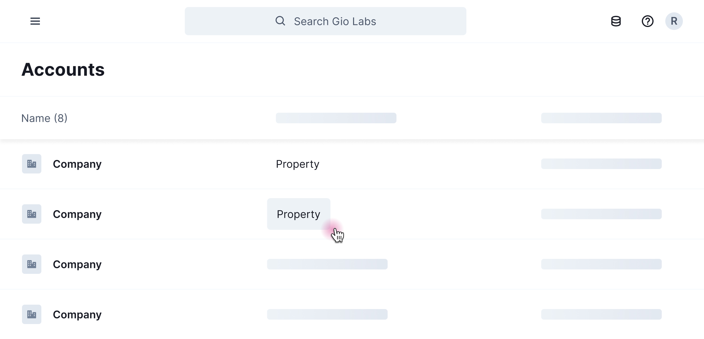This screenshot has height=339, width=704.
Task: Open the hamburger navigation menu
Action: pos(35,21)
